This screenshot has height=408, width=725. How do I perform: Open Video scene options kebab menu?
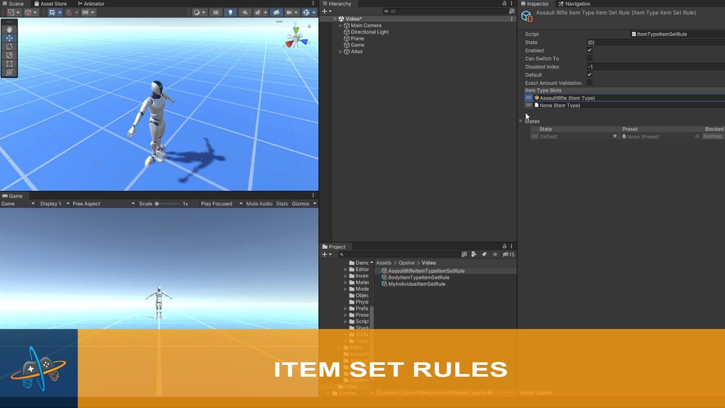coord(512,19)
